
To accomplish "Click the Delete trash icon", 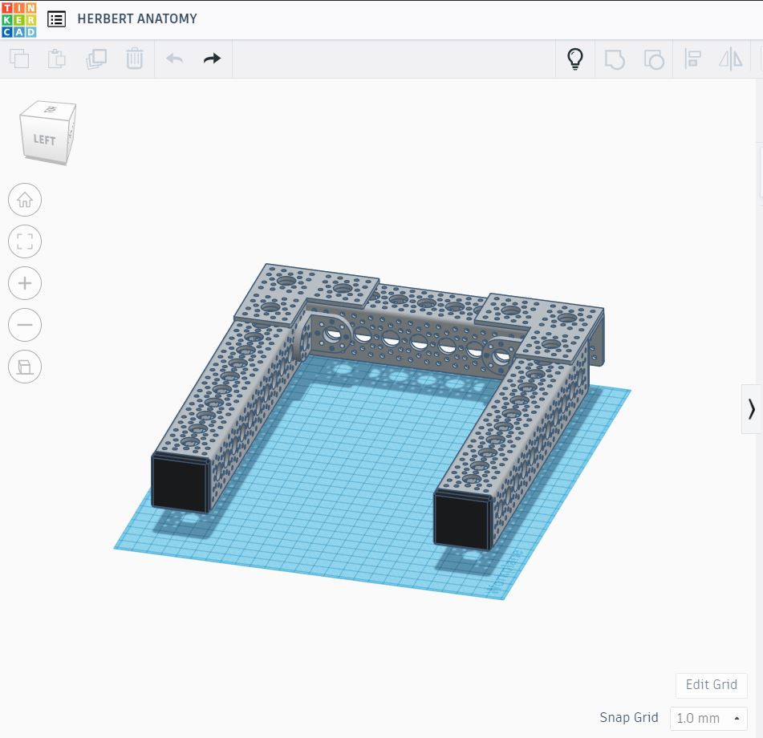I will point(134,59).
